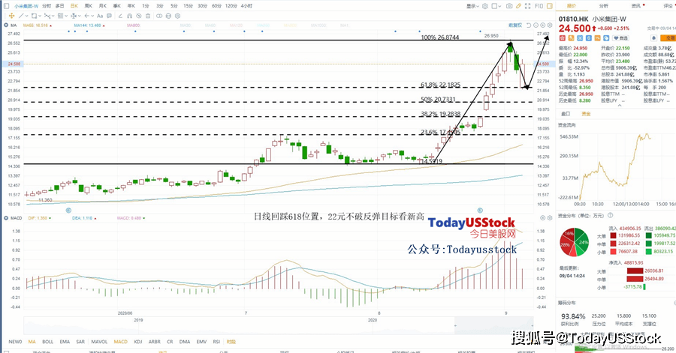Expand rectangle tool dropdown arrow
This screenshot has height=353, width=676.
click(x=40, y=16)
